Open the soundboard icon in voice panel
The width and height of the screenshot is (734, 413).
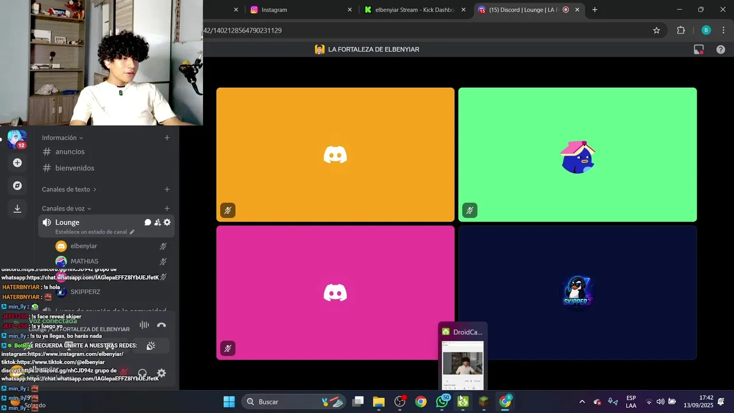click(x=151, y=346)
